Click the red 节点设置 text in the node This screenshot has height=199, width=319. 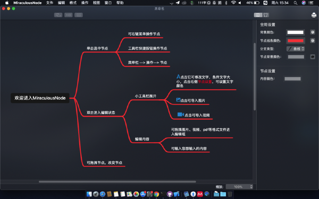pyautogui.click(x=205, y=82)
